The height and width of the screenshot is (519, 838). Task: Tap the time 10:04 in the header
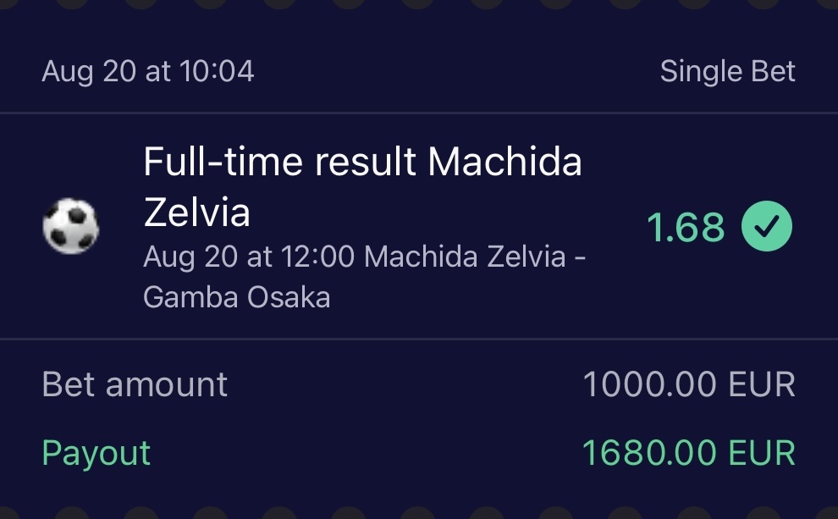tap(217, 71)
